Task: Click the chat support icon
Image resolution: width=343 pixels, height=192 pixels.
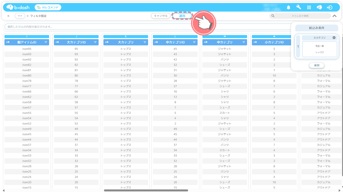Action: (x=319, y=7)
